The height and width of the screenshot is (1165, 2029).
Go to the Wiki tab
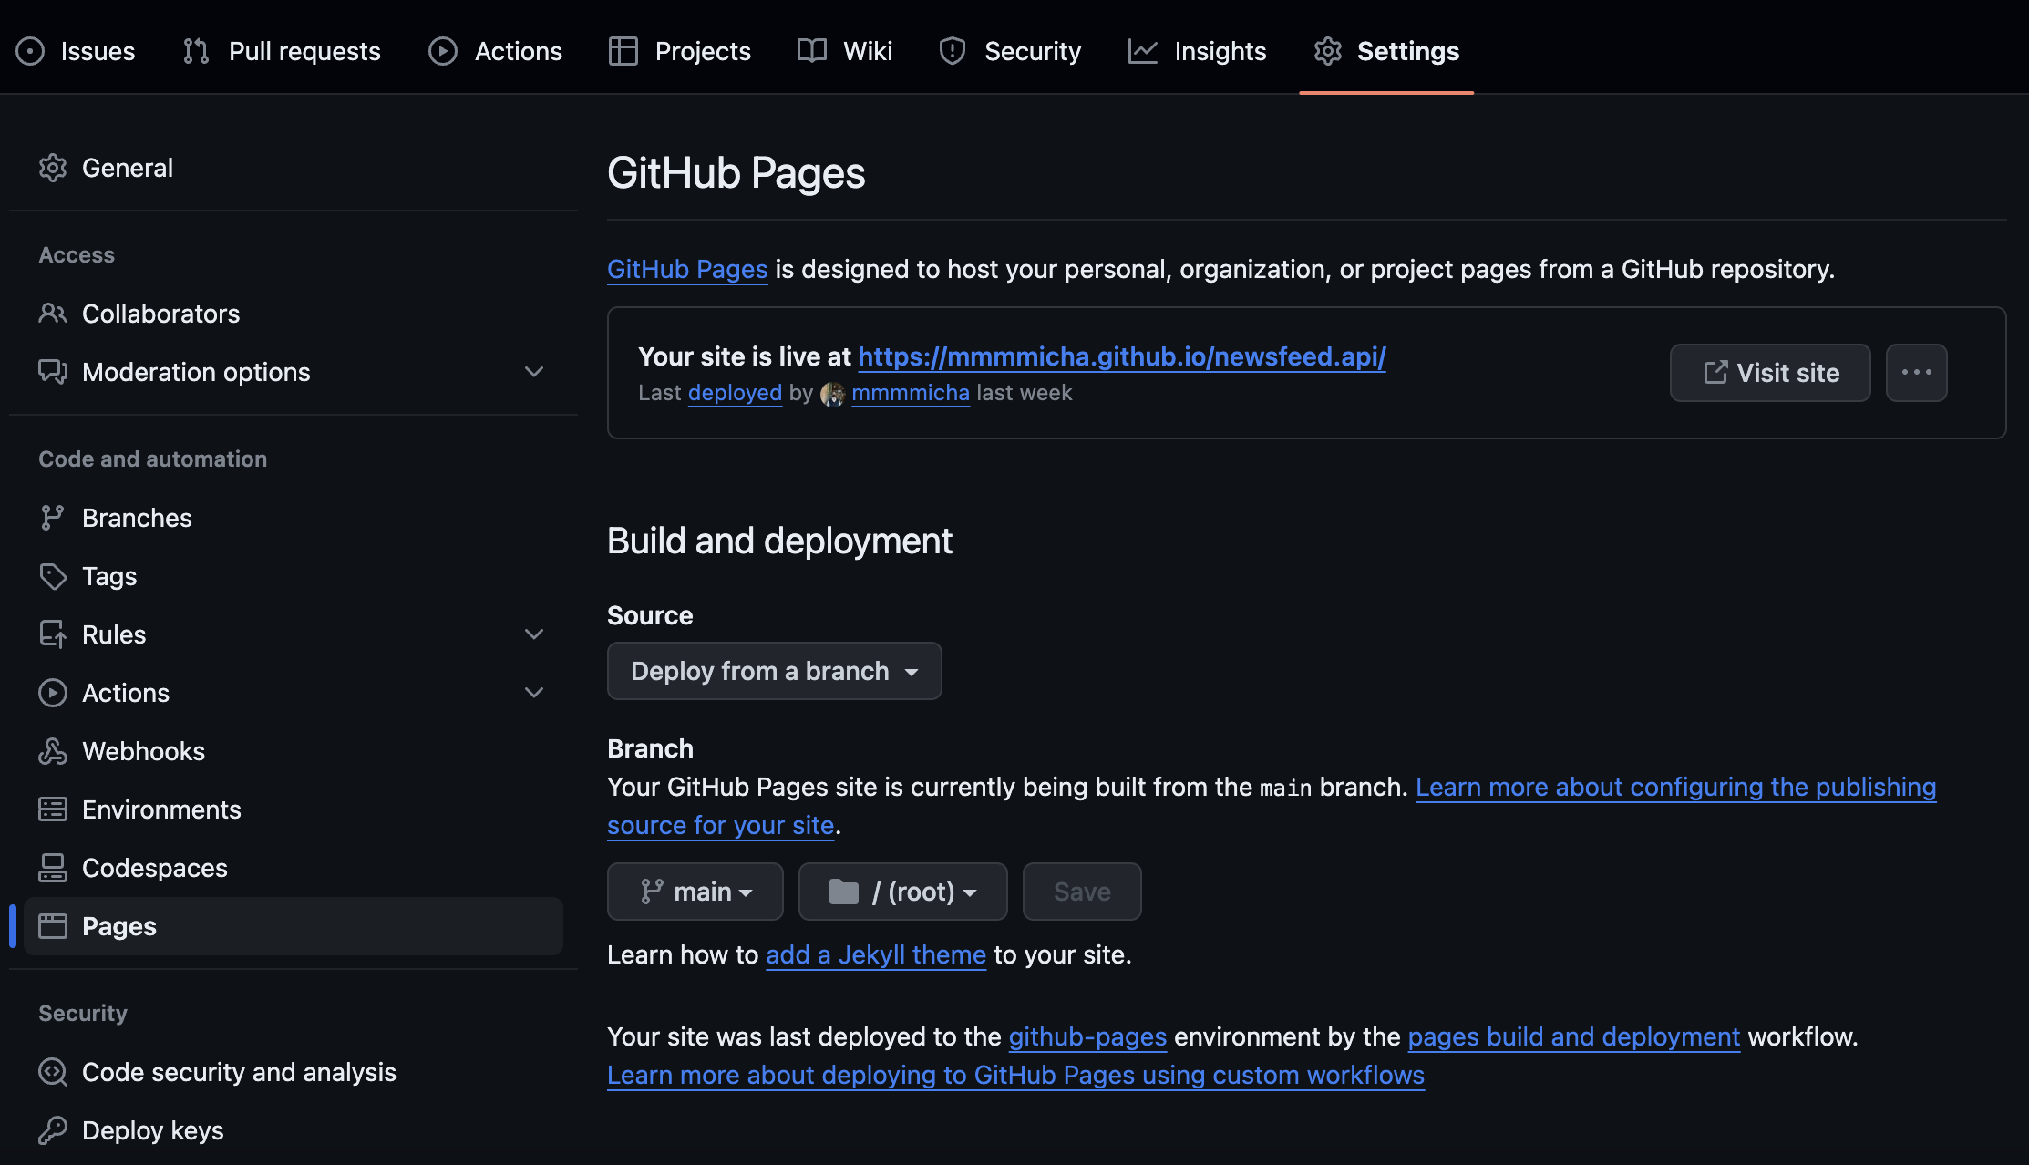(845, 51)
